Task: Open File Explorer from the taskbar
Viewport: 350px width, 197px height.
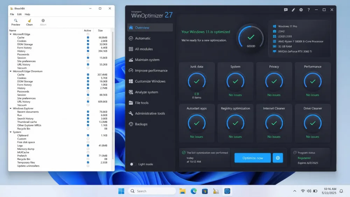Action: 182,191
